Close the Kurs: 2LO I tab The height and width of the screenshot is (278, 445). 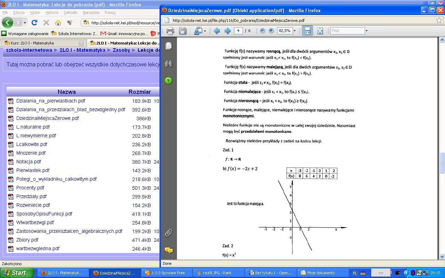click(81, 43)
